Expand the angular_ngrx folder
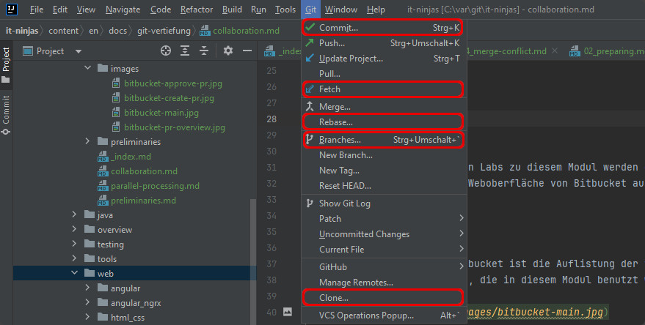This screenshot has width=645, height=325. 87,302
